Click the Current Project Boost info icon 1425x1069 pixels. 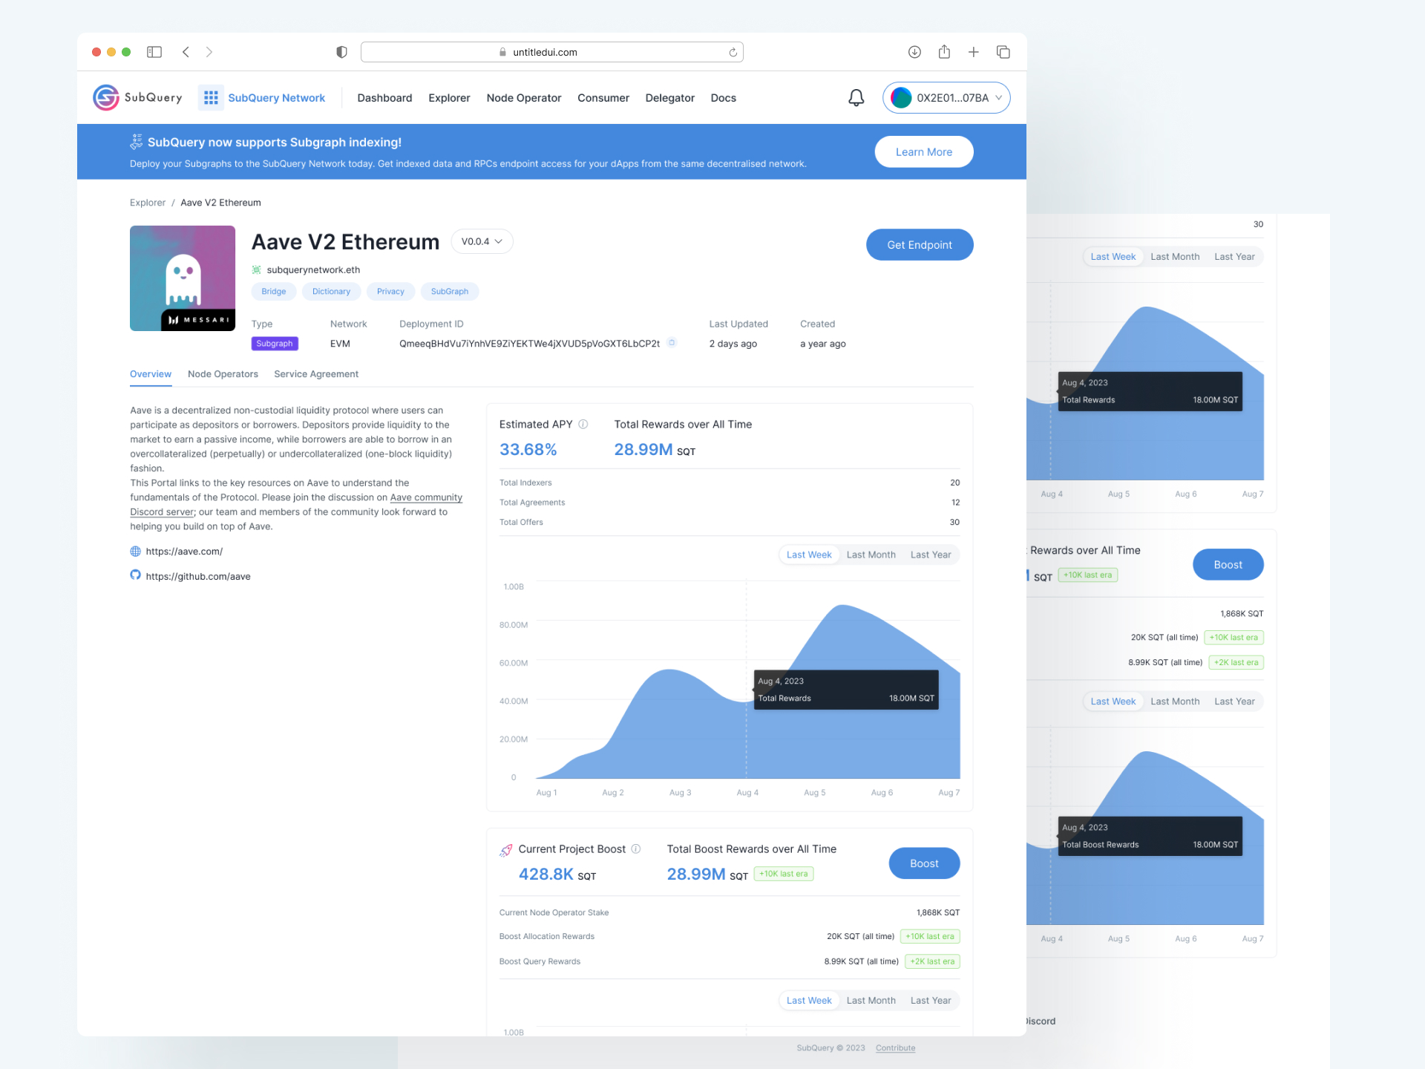[636, 849]
